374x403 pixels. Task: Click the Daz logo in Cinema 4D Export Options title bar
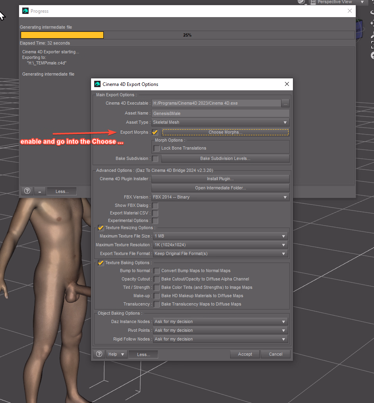97,84
